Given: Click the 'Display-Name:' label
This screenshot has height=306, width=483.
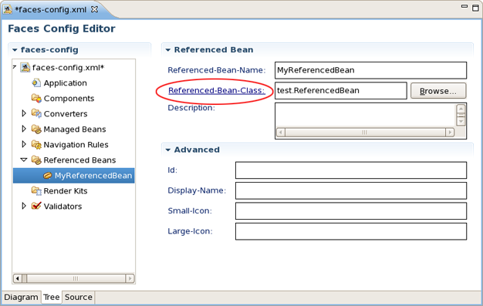Looking at the screenshot, I should pos(197,190).
